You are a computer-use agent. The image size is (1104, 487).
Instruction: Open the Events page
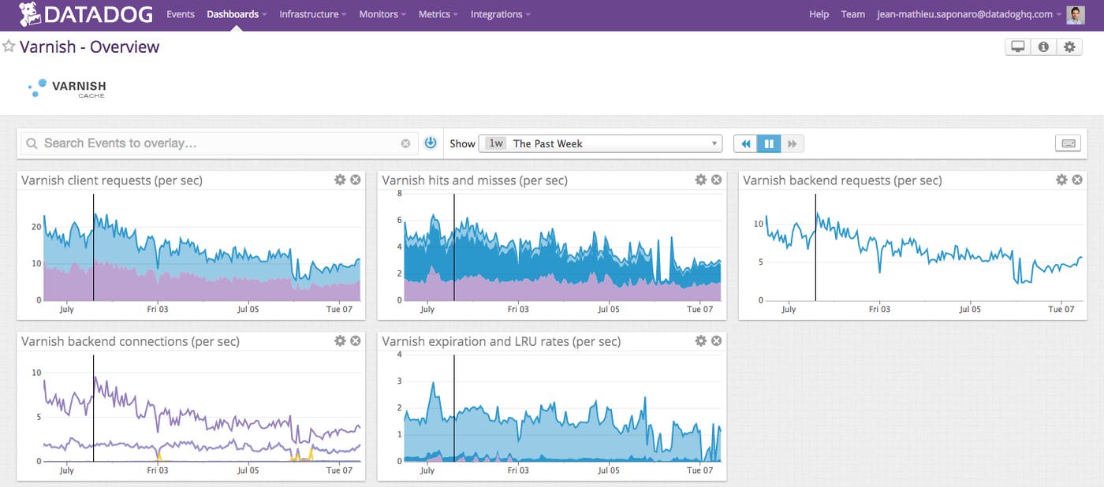181,14
